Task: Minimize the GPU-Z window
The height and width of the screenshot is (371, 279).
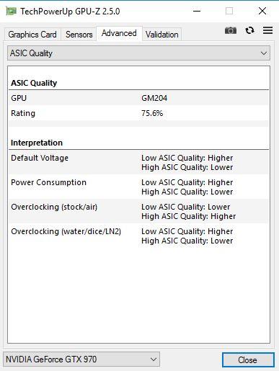Action: (x=197, y=11)
